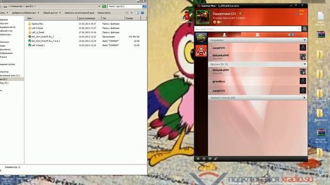Sort Explorer files by the Имя column
Image resolution: width=330 pixels, height=185 pixels.
coord(51,18)
